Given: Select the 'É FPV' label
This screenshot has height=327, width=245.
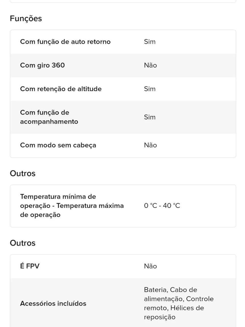Looking at the screenshot, I should pos(30,266).
